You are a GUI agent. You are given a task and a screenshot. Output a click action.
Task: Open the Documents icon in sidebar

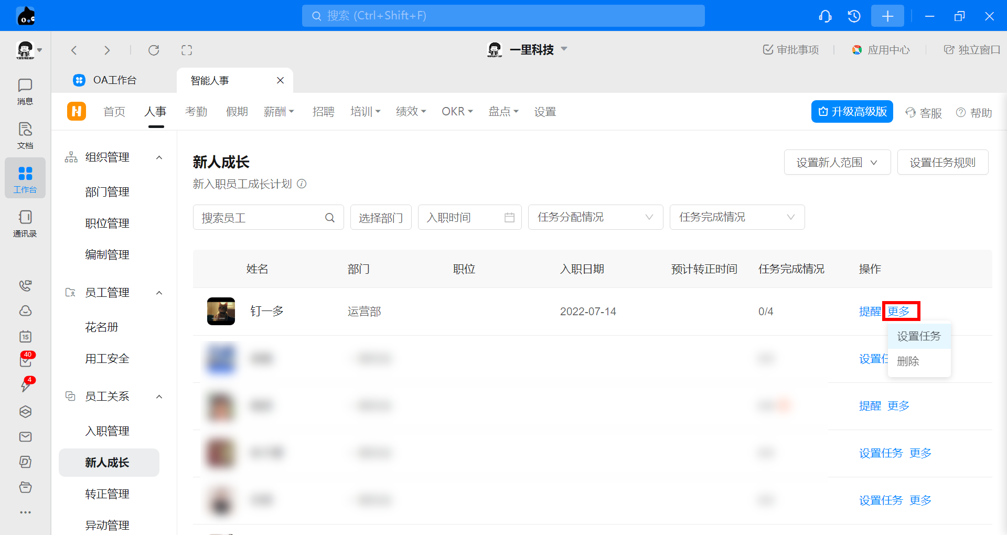(x=25, y=135)
